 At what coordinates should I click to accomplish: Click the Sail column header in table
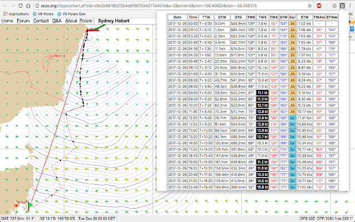292,18
